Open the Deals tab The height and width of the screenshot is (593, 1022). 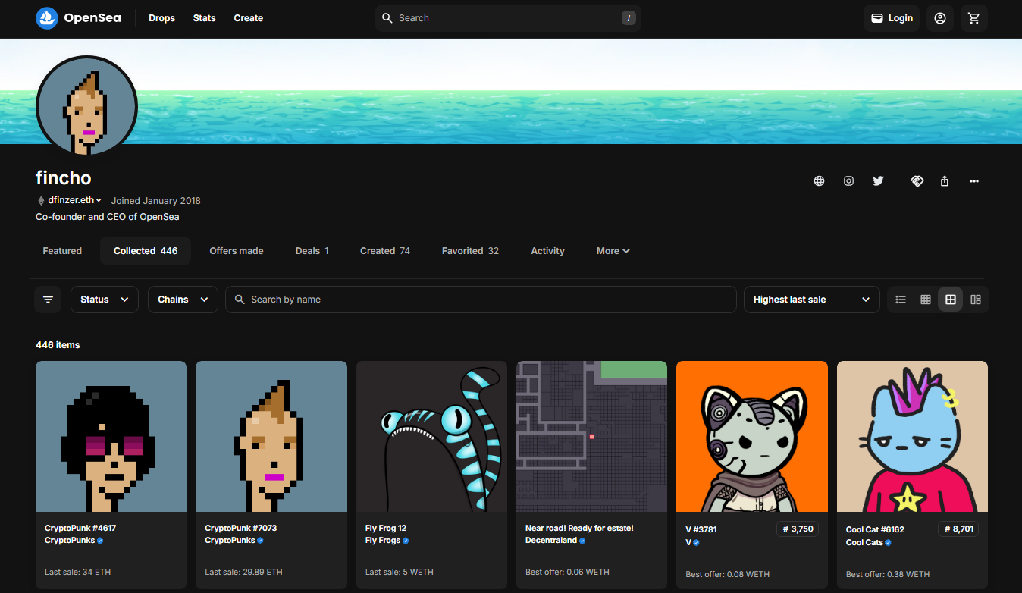pos(312,251)
